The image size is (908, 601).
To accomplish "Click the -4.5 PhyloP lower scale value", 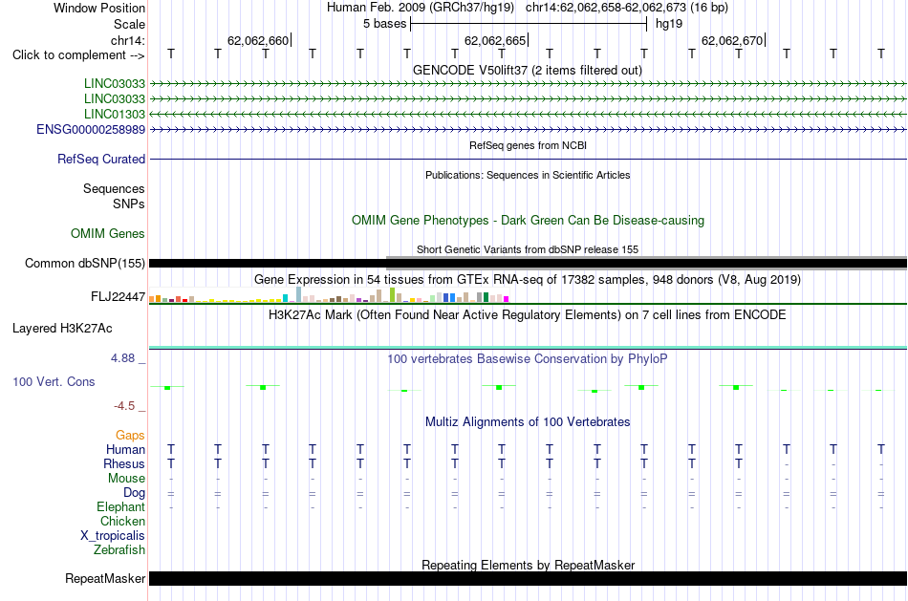I will tap(124, 406).
